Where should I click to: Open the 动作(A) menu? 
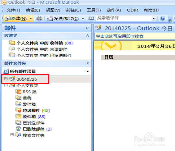[x=114, y=10]
